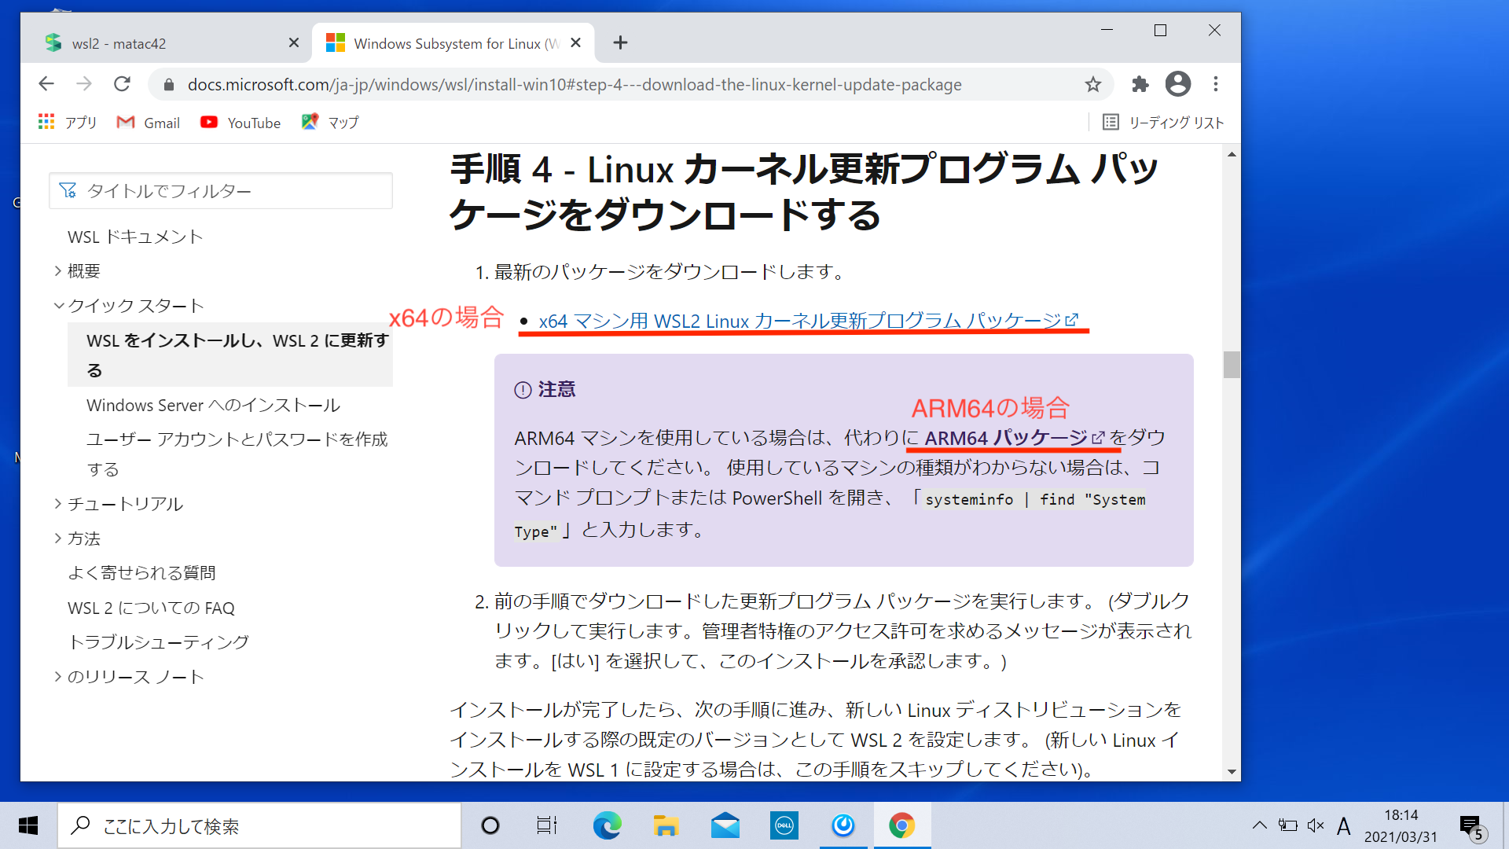This screenshot has height=849, width=1509.
Task: Download x64 WSL2 Linux kernel update package
Action: pos(809,321)
